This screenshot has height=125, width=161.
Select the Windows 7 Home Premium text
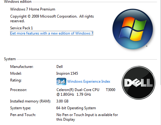(x=33, y=9)
